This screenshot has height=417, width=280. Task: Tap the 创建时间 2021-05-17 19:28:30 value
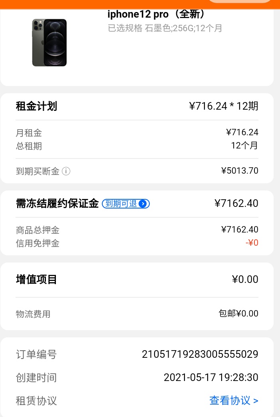click(211, 377)
